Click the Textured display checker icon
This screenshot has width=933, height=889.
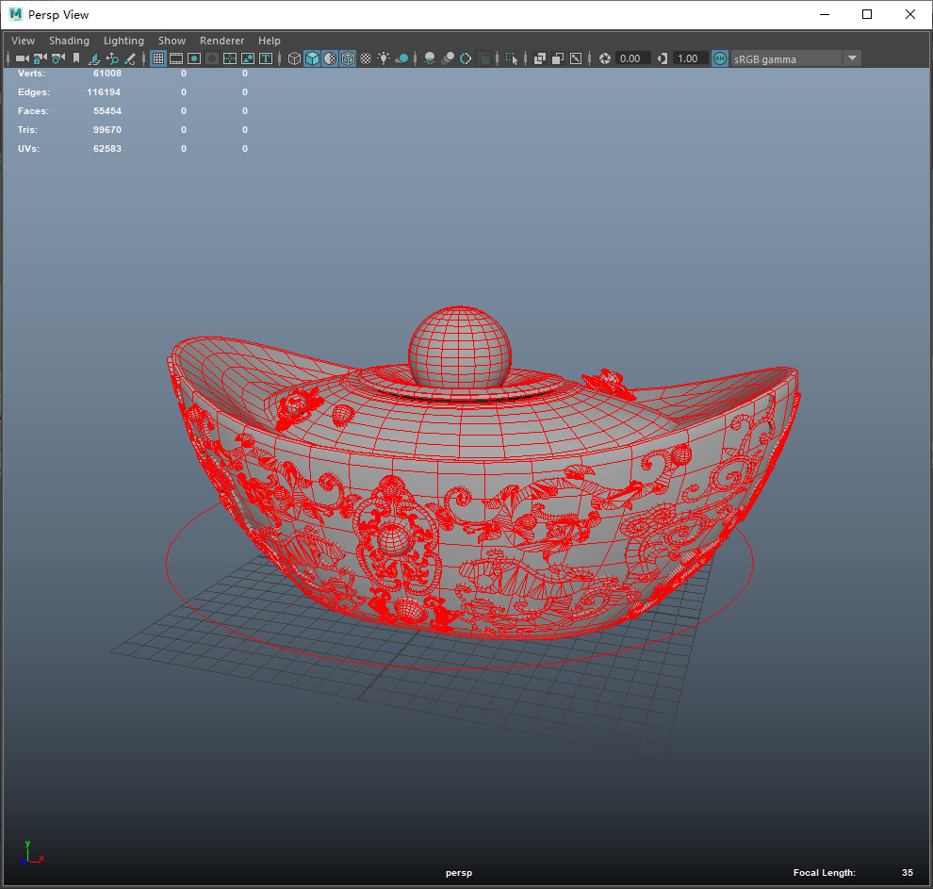pos(366,58)
